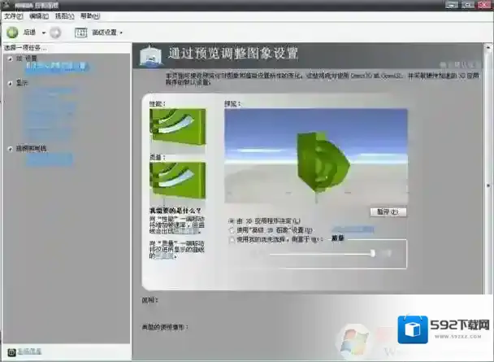Screen dimensions: 494x362
Task: Collapse the 视频和电视 tree node
Action: click(x=9, y=148)
